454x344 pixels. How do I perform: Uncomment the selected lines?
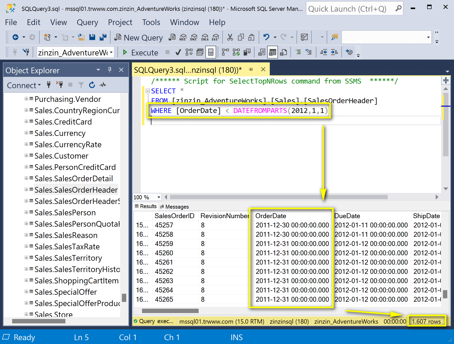309,52
